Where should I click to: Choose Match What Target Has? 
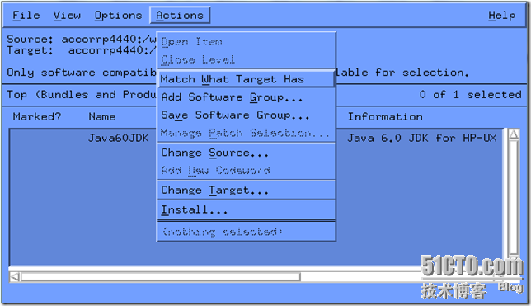pos(247,79)
